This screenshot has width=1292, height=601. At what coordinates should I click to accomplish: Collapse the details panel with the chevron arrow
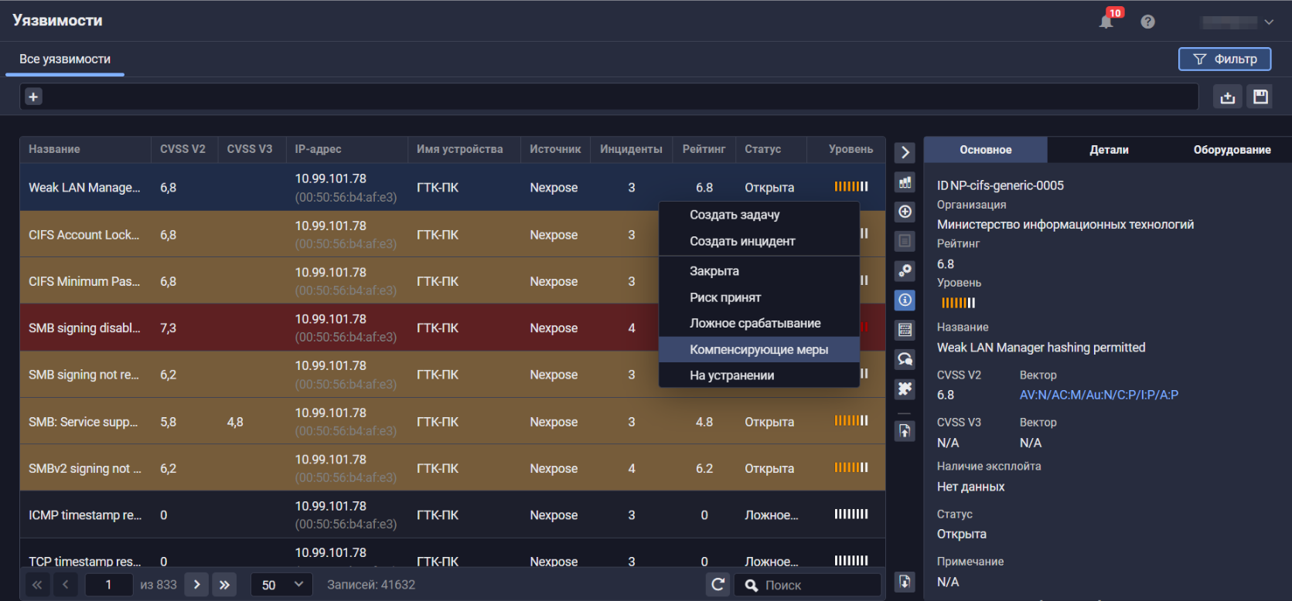pyautogui.click(x=905, y=152)
